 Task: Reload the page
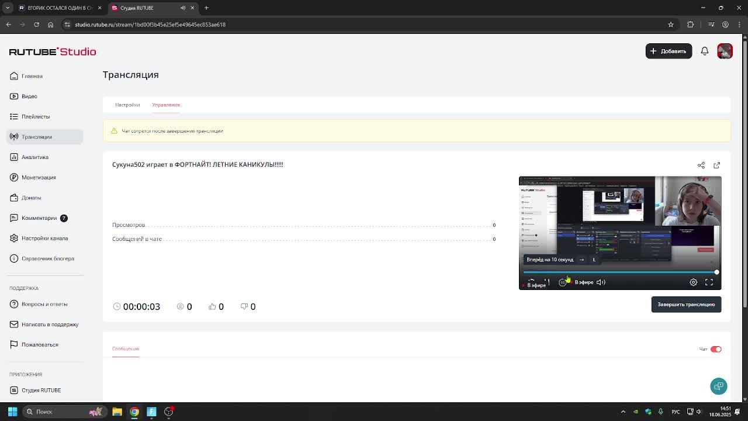36,25
